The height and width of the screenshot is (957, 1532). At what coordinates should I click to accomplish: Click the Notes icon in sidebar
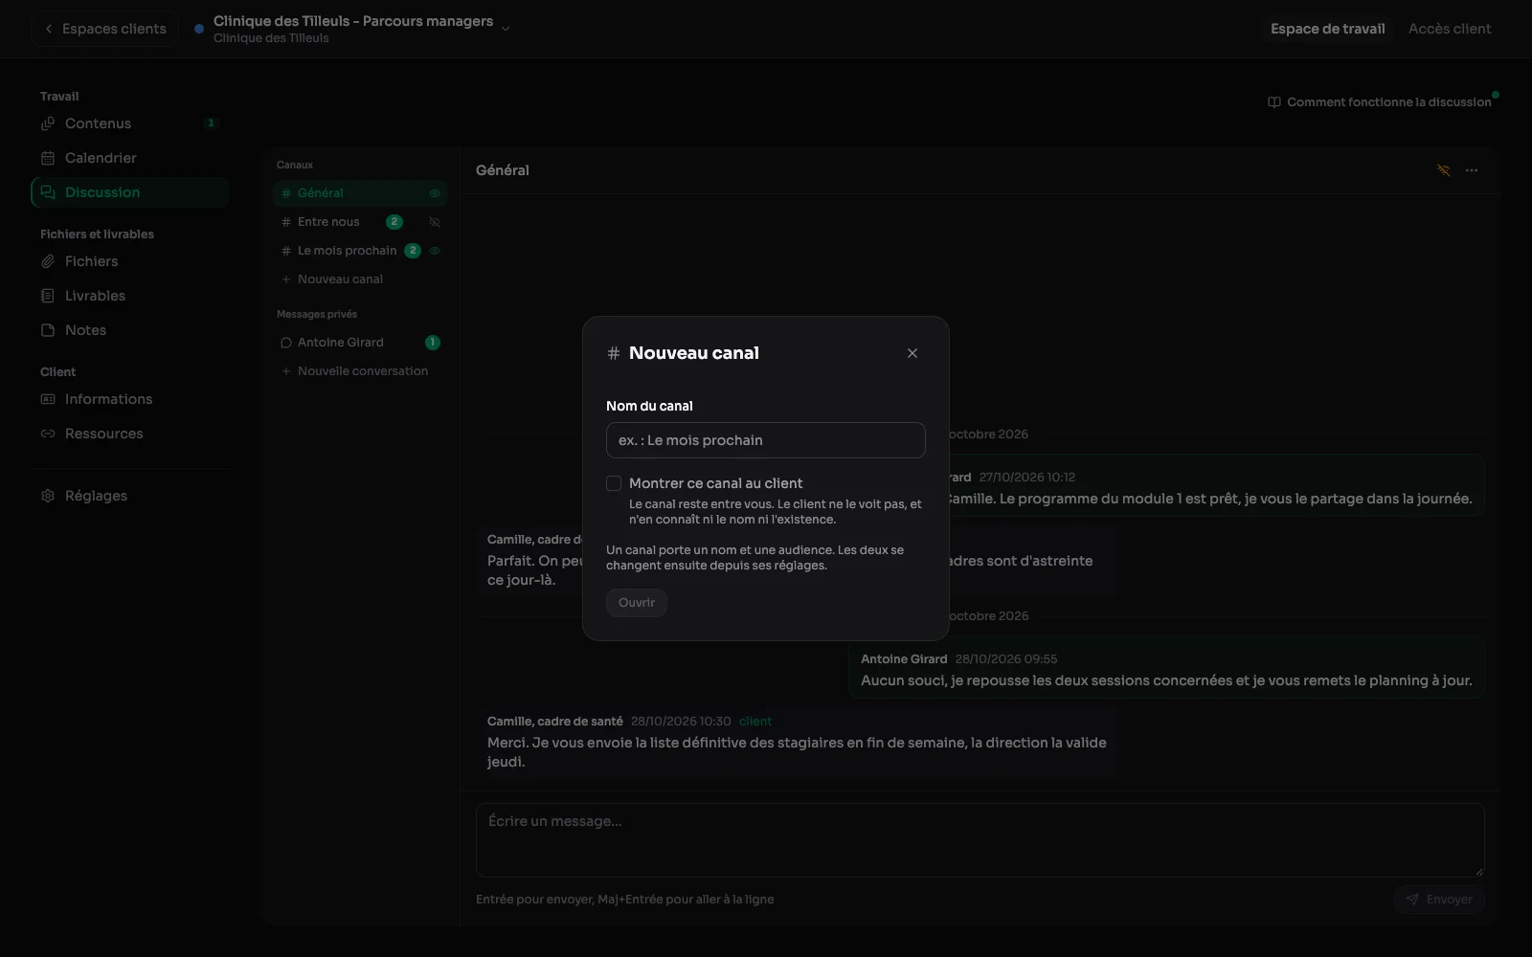click(x=48, y=330)
